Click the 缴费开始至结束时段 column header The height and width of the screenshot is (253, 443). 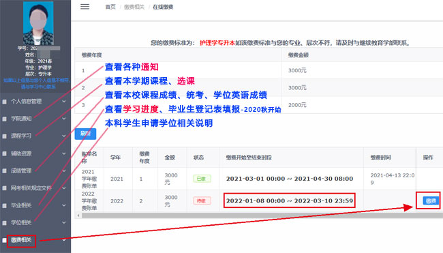249,158
